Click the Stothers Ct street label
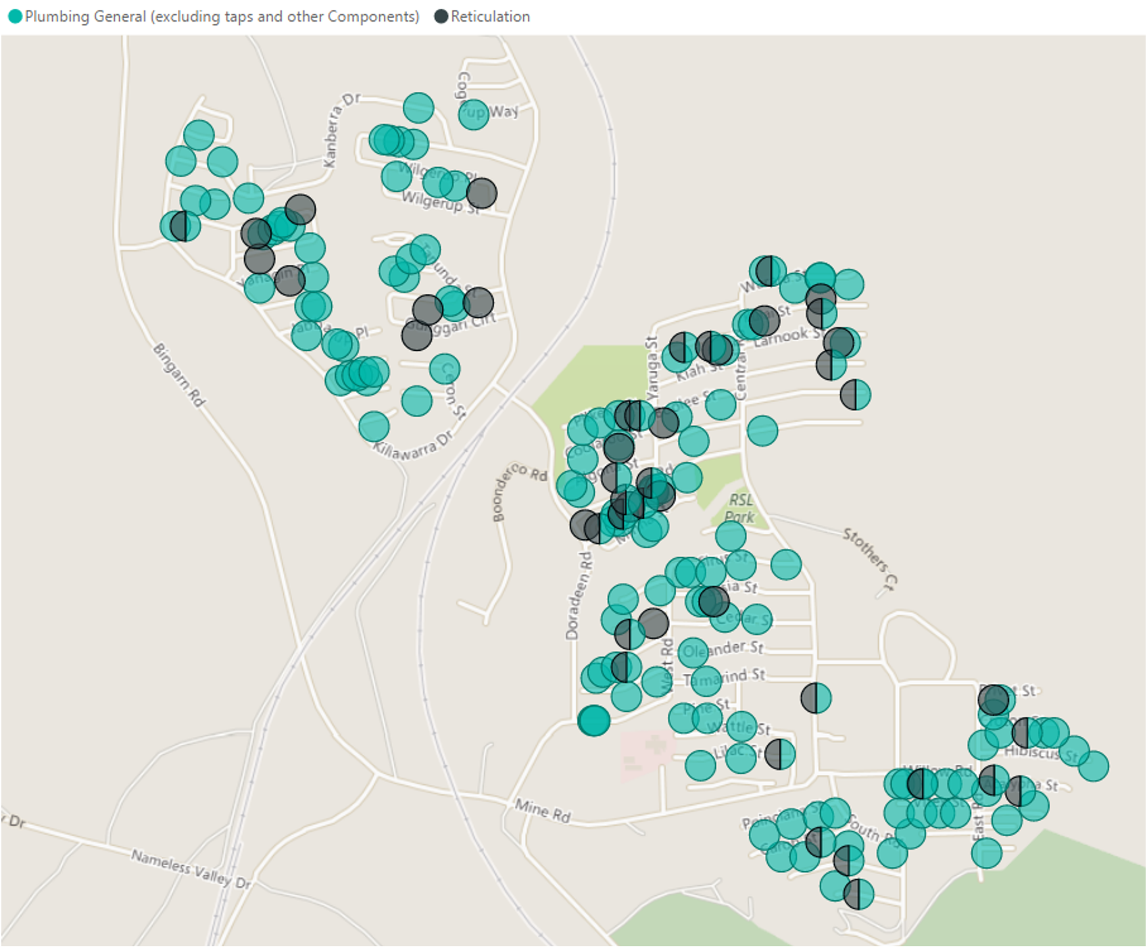 coord(870,558)
